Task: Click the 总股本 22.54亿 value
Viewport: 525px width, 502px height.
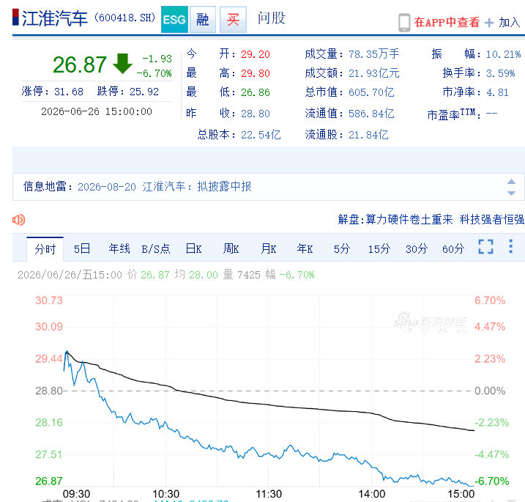Action: [261, 135]
